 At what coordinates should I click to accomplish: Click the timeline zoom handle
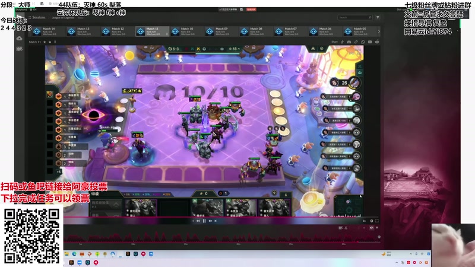tap(379, 237)
